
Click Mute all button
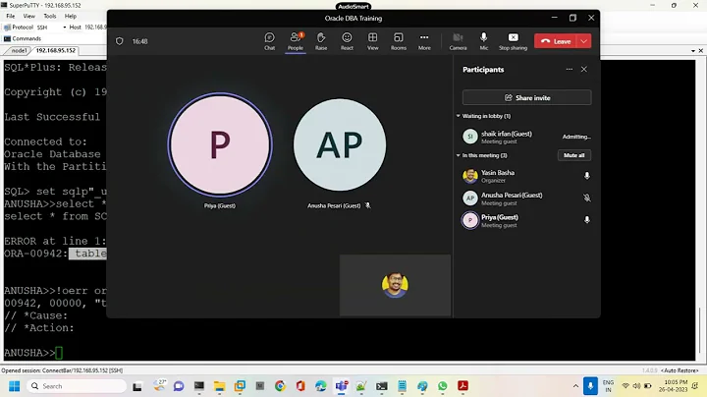click(x=574, y=155)
